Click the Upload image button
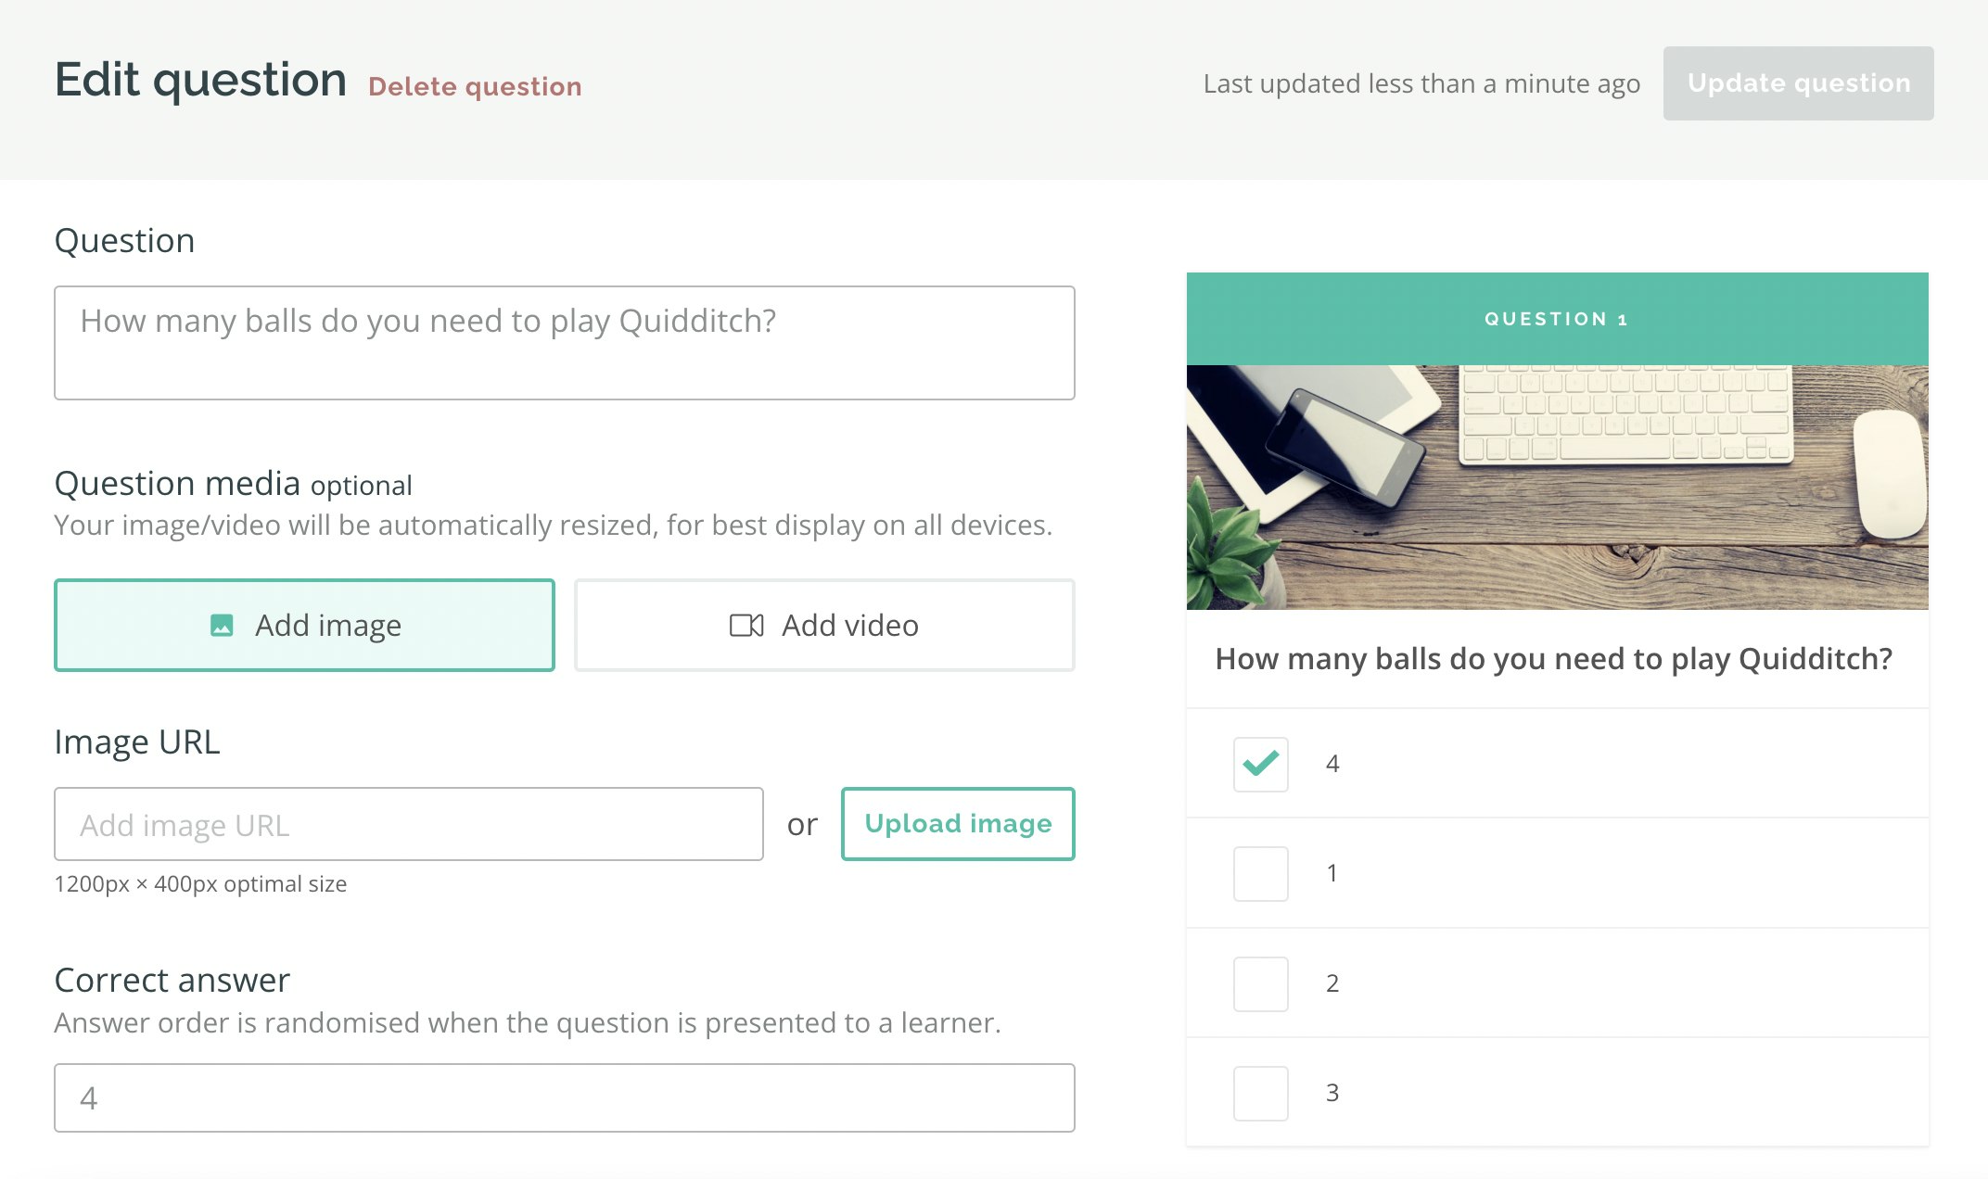The height and width of the screenshot is (1179, 1988). (957, 823)
